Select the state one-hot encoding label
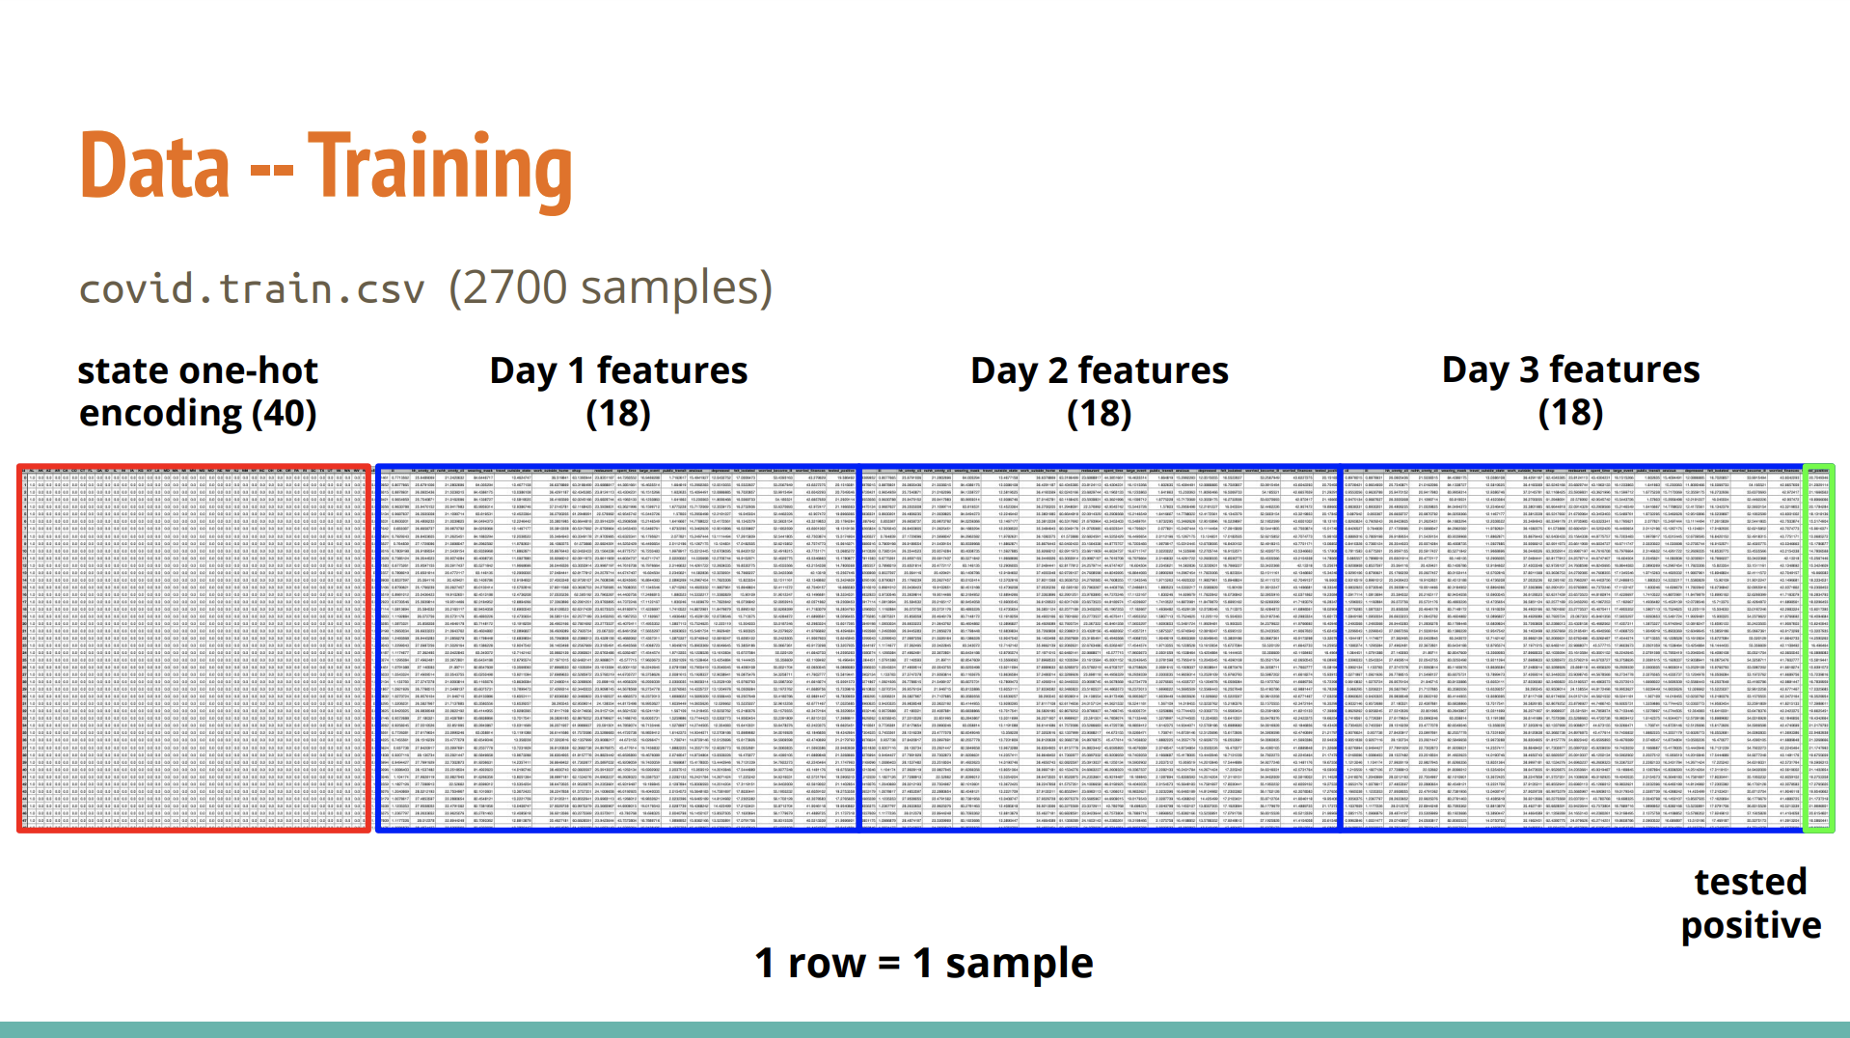The image size is (1850, 1038). (x=198, y=392)
